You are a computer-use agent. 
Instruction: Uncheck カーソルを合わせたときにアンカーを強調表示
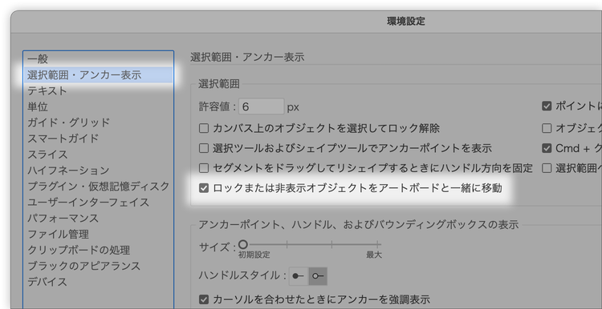[x=204, y=299]
